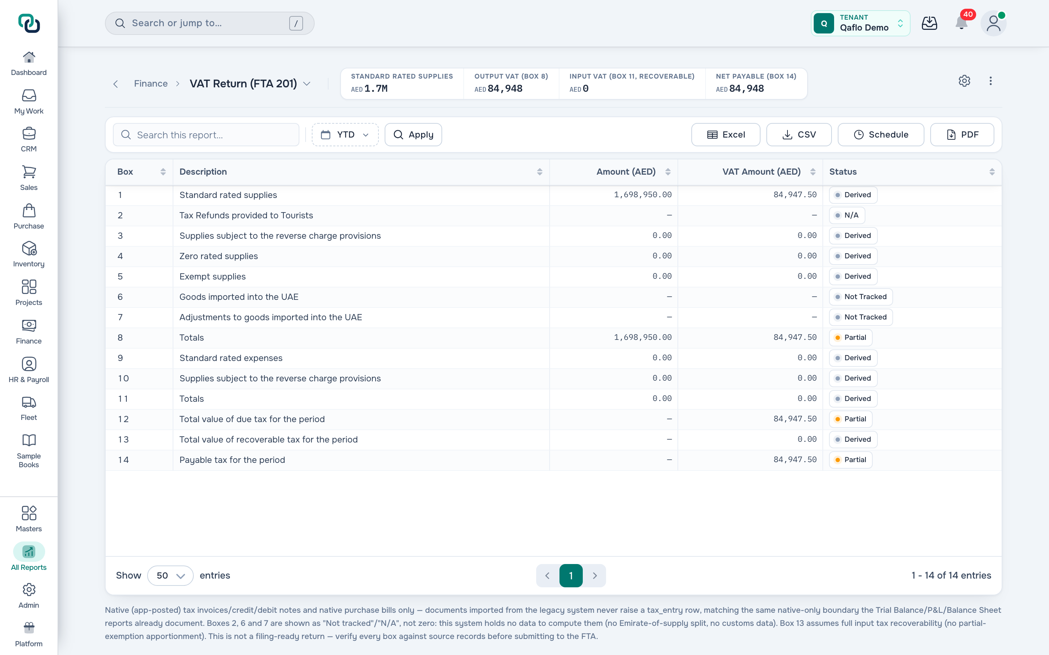
Task: Open report settings gear icon
Action: tap(964, 81)
